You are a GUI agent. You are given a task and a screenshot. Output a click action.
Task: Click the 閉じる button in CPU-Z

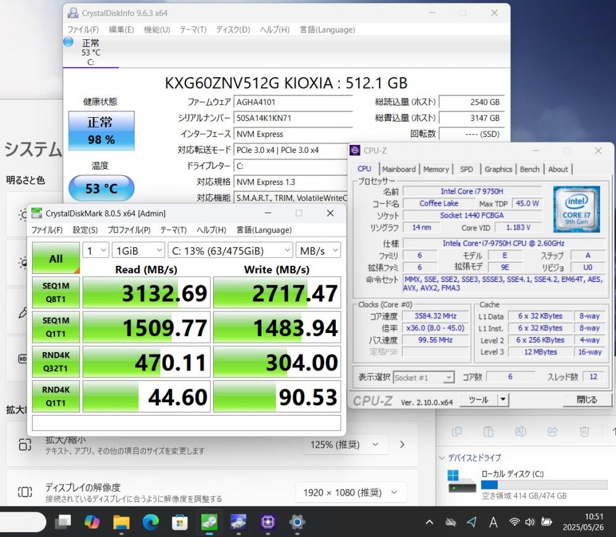(587, 400)
